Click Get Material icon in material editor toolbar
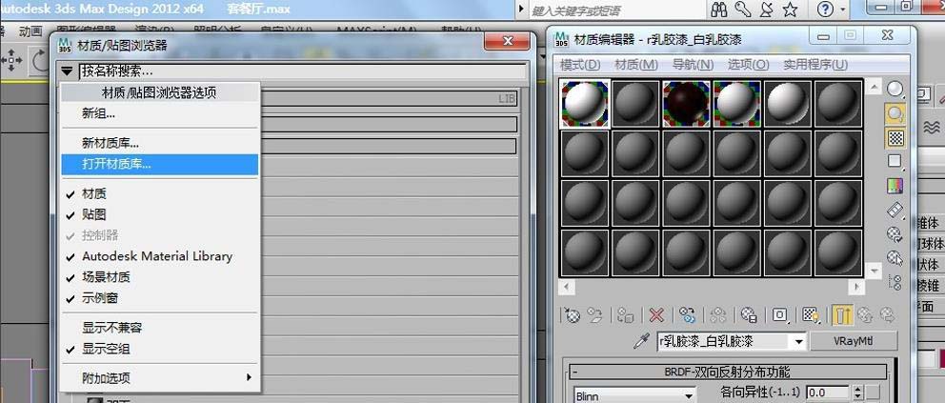Image resolution: width=945 pixels, height=403 pixels. (570, 314)
